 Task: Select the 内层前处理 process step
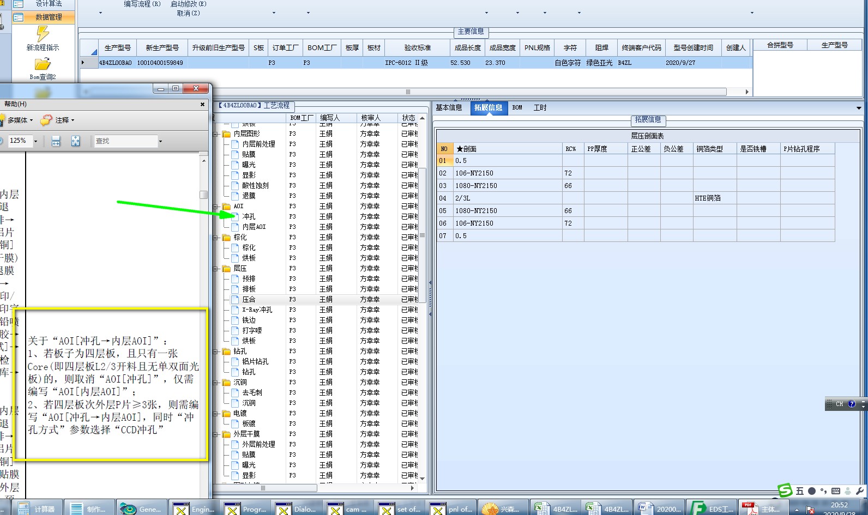[258, 144]
